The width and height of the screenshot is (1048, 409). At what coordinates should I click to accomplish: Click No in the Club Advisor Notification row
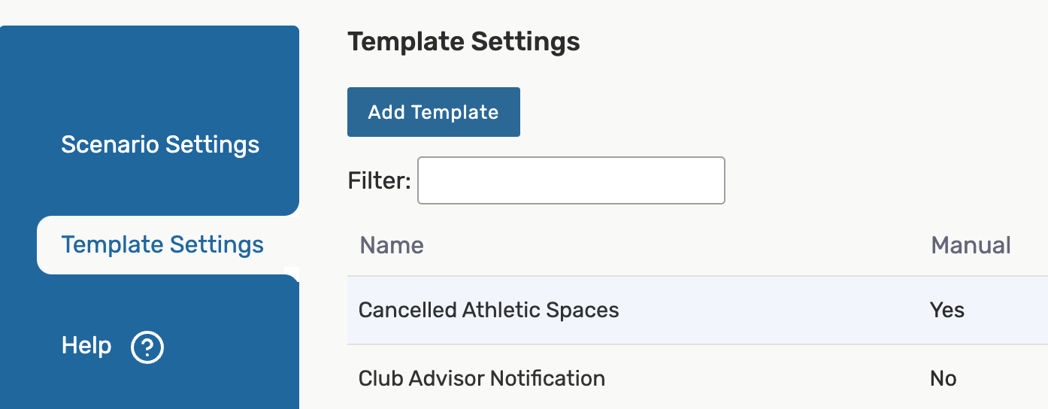[943, 378]
